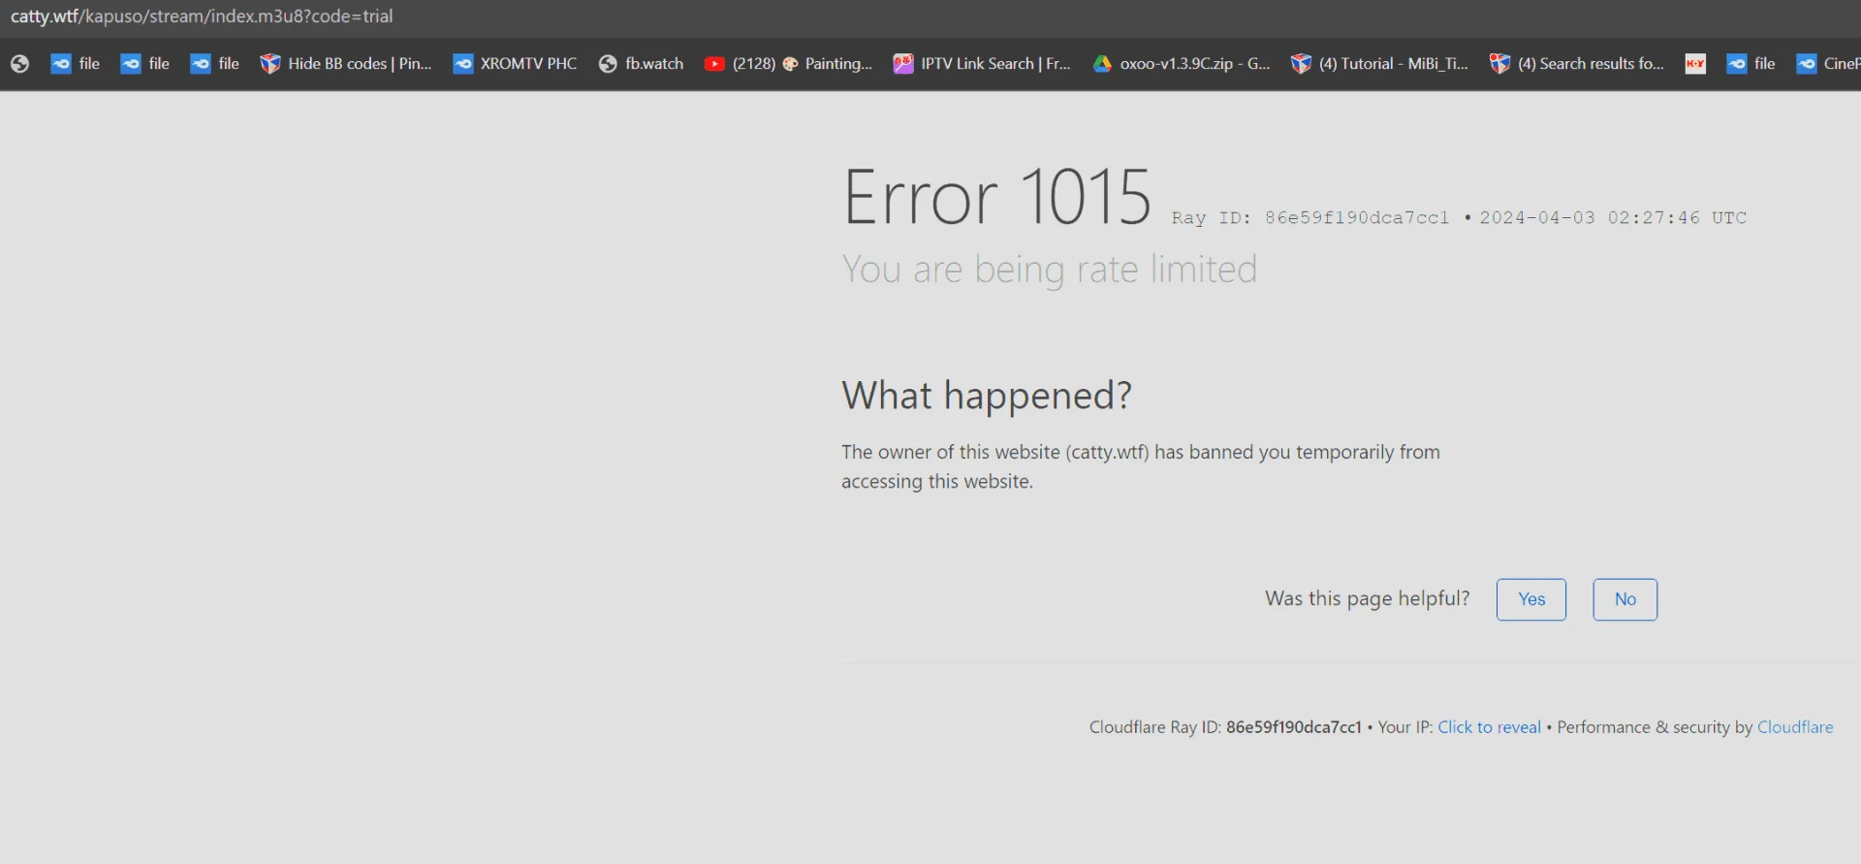Open the globe-icon bookmark at the start of the bookmarks bar
Viewport: 1861px width, 864px height.
[20, 64]
